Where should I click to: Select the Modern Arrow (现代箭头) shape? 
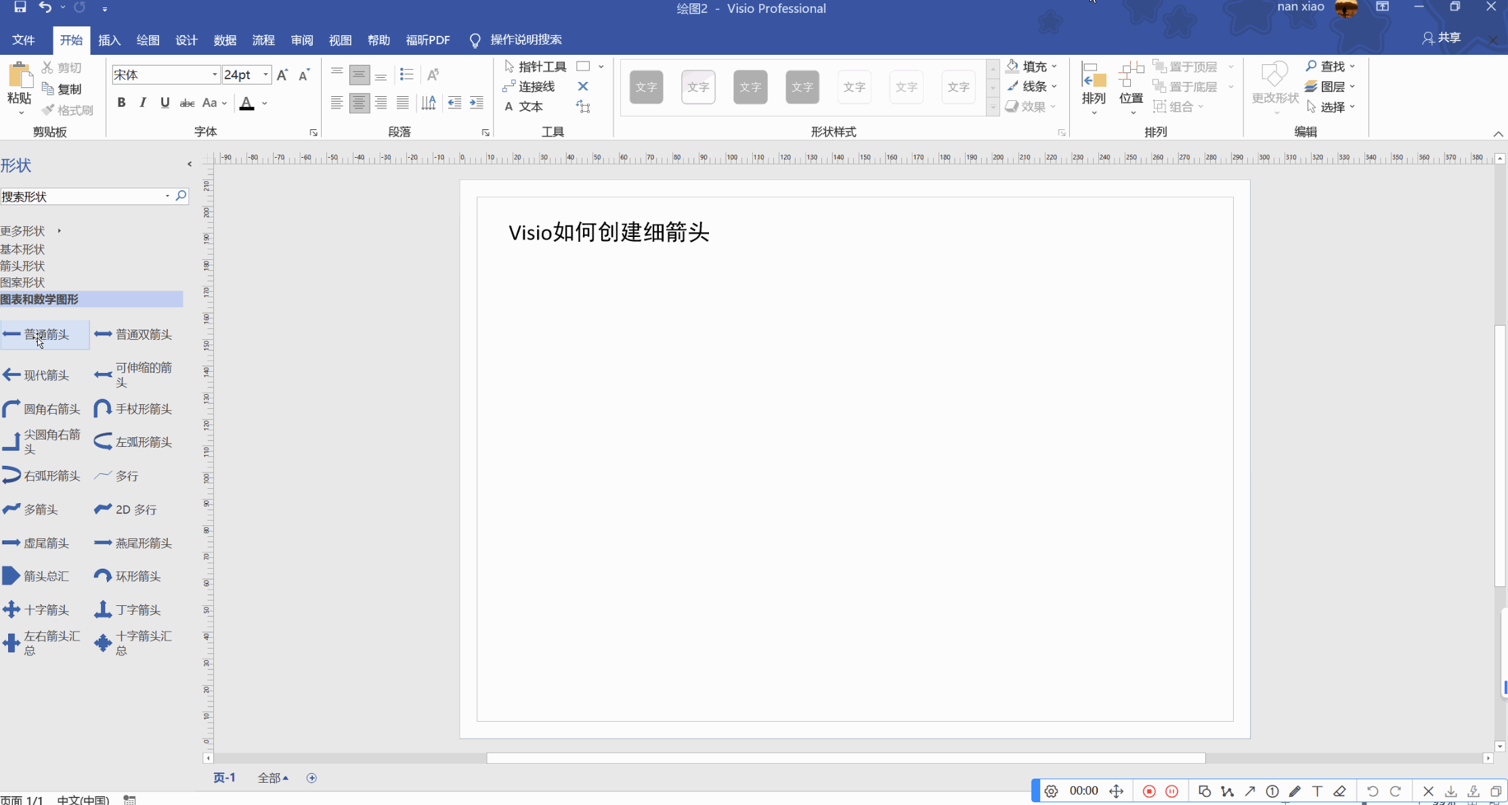[x=37, y=375]
